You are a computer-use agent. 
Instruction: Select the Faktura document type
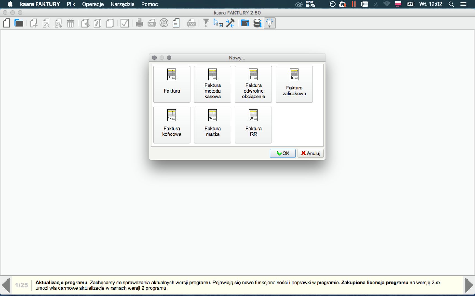click(172, 84)
